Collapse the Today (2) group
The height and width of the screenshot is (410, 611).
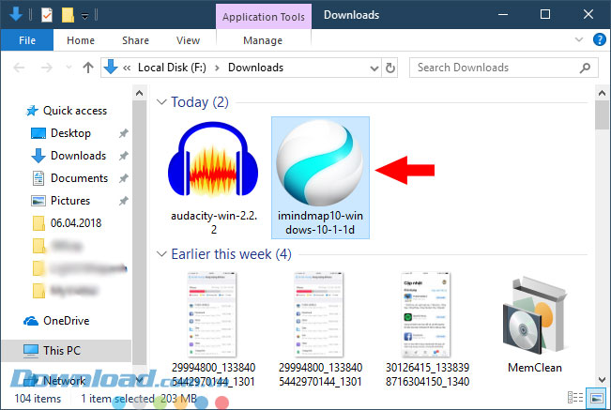click(x=161, y=102)
